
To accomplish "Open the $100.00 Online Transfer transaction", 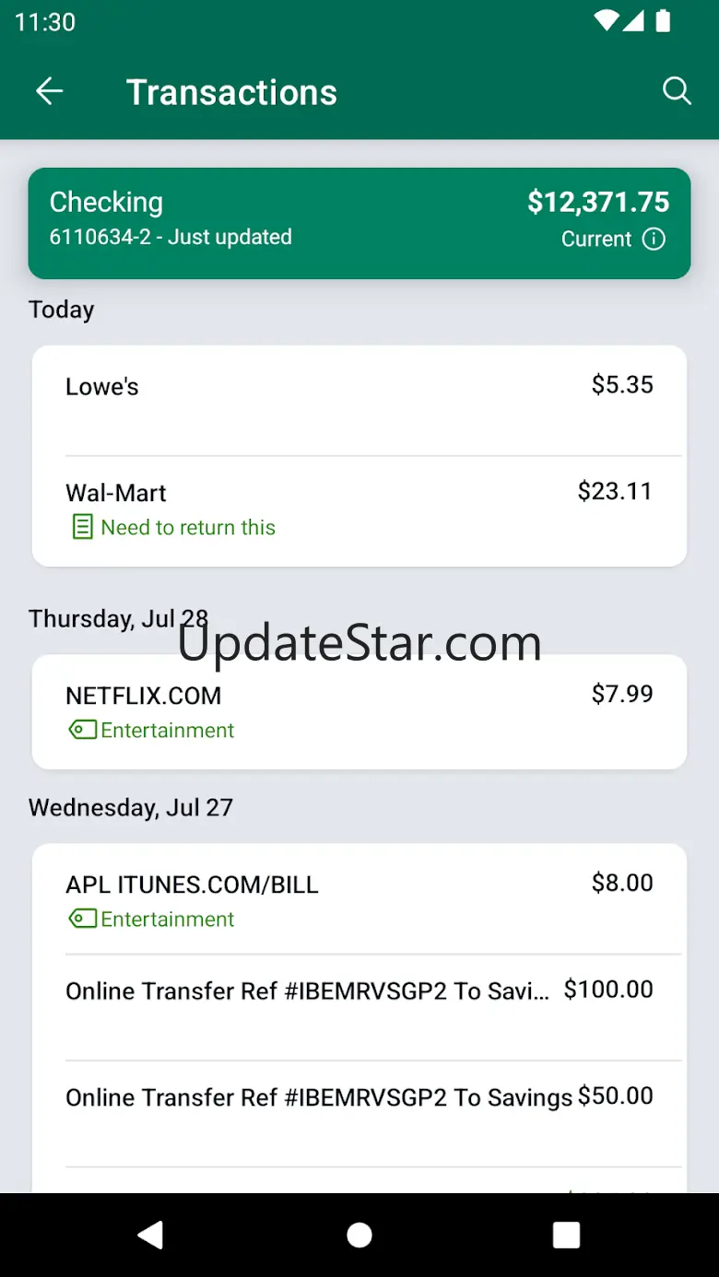I will click(x=359, y=1007).
